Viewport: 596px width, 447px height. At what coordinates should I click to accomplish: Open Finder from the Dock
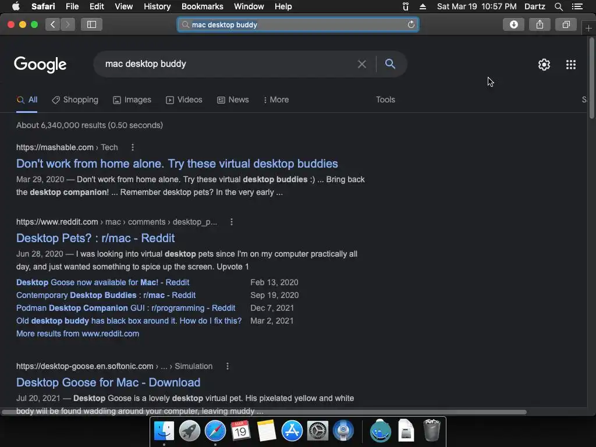(x=164, y=431)
